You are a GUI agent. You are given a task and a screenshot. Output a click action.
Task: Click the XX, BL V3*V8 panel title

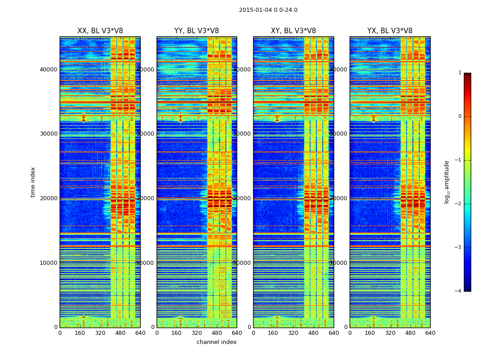tap(100, 31)
